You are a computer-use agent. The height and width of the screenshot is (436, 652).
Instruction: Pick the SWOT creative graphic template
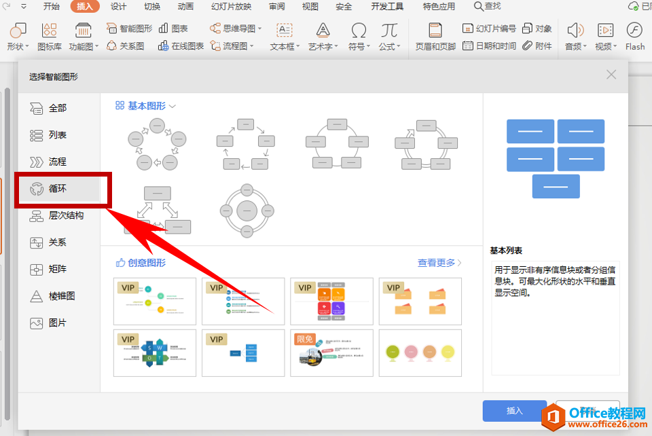point(155,353)
